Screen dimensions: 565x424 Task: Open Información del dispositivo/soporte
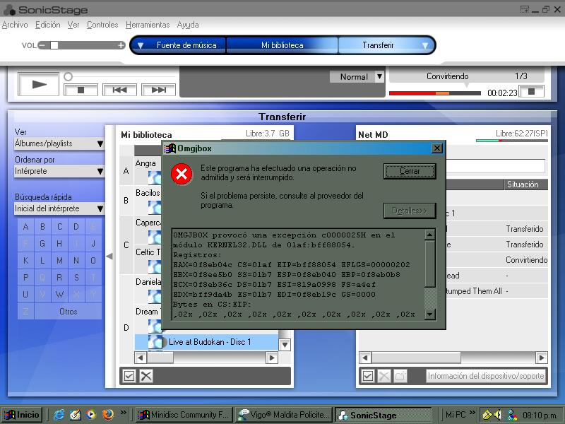pyautogui.click(x=486, y=376)
